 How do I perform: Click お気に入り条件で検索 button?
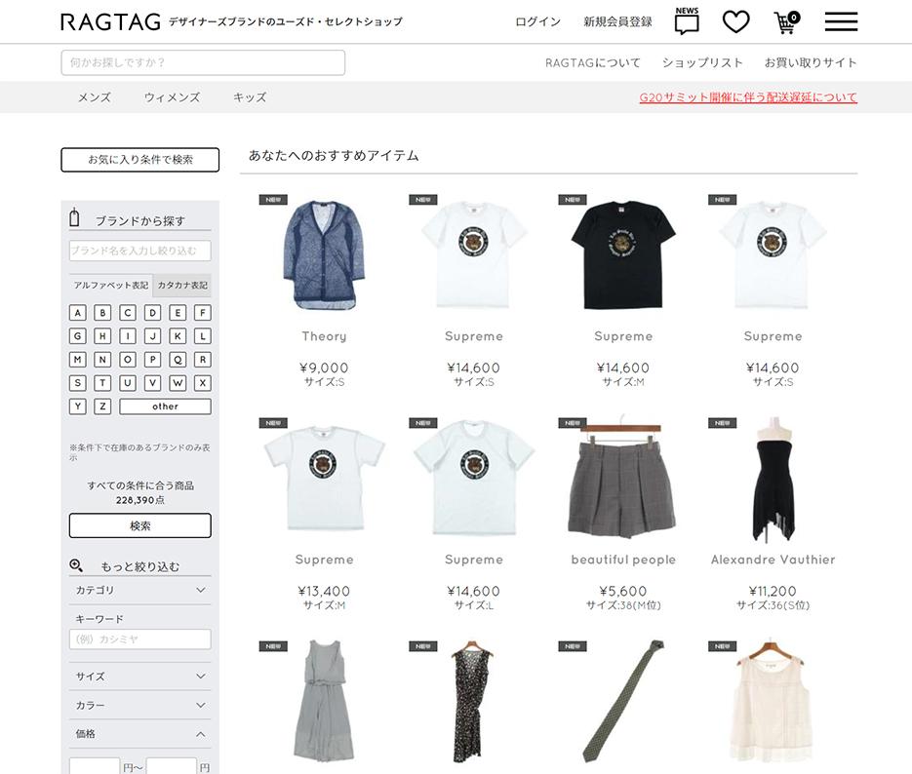(x=140, y=160)
